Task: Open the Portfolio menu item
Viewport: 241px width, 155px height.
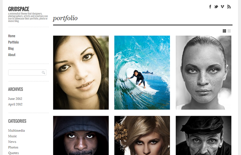Action: (13, 42)
